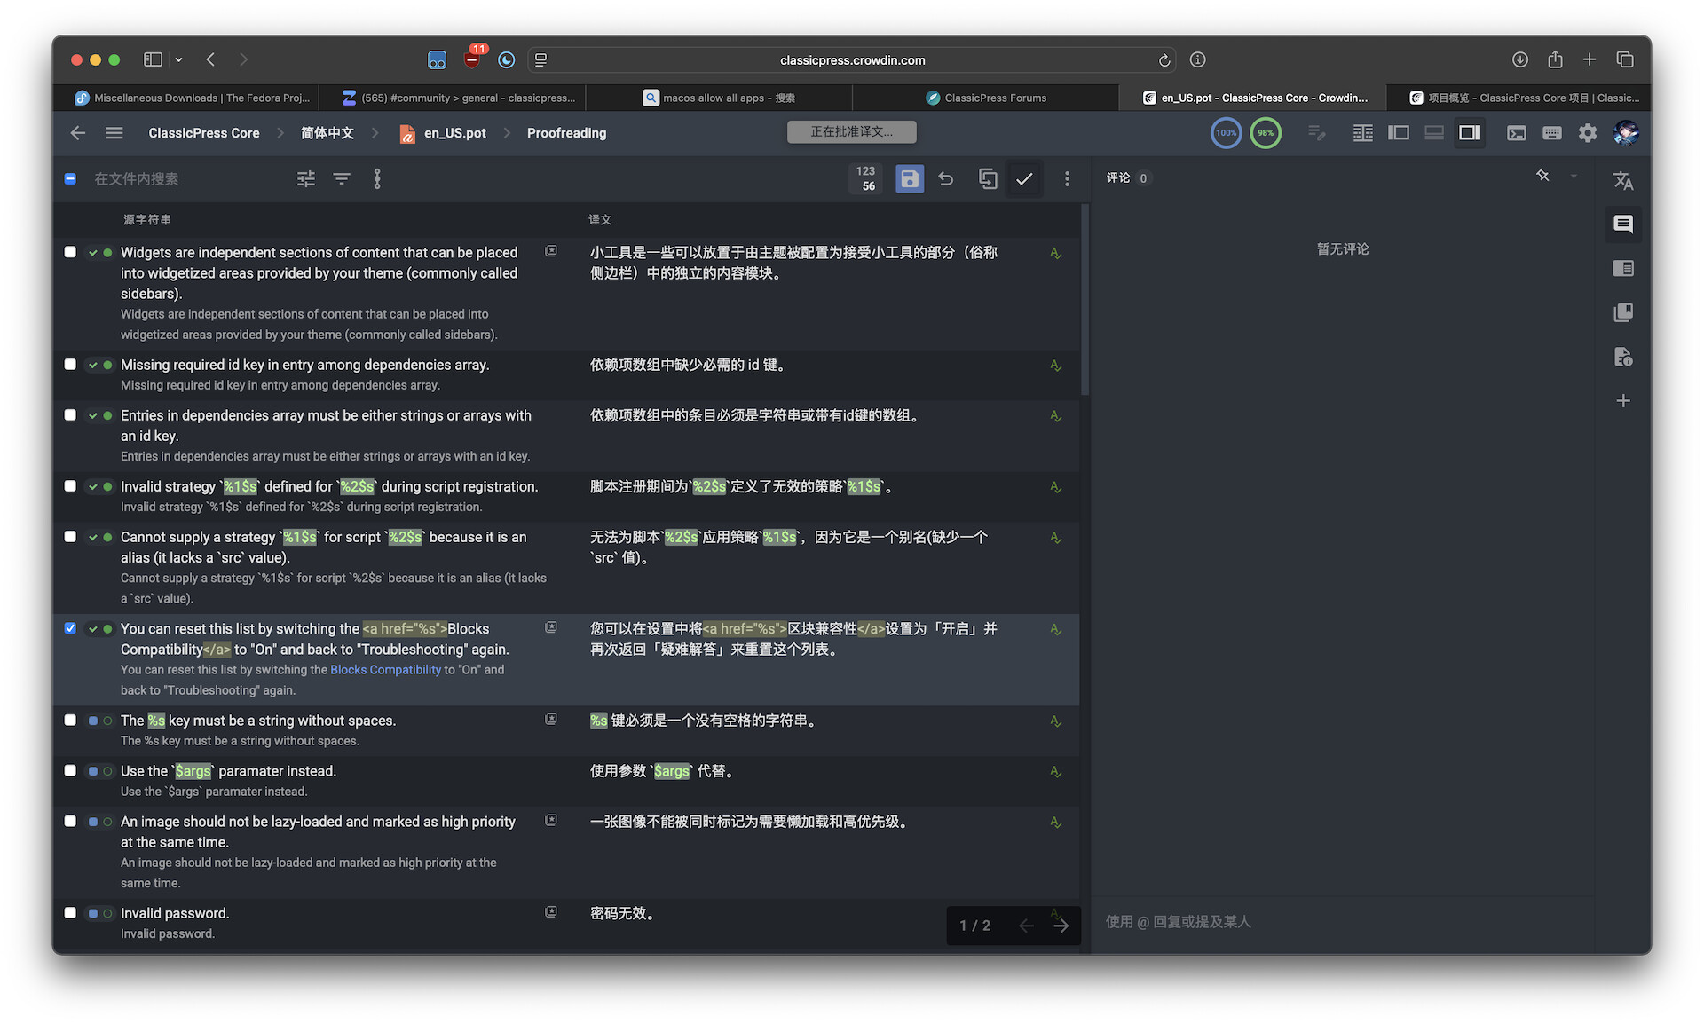1704x1024 pixels.
Task: Open the editor settings gear icon
Action: (x=1587, y=133)
